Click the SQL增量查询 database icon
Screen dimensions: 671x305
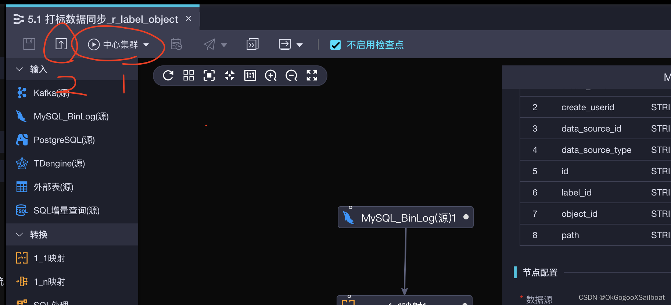click(x=22, y=210)
